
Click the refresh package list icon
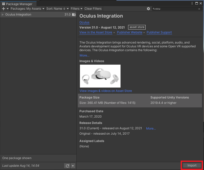[67, 166]
